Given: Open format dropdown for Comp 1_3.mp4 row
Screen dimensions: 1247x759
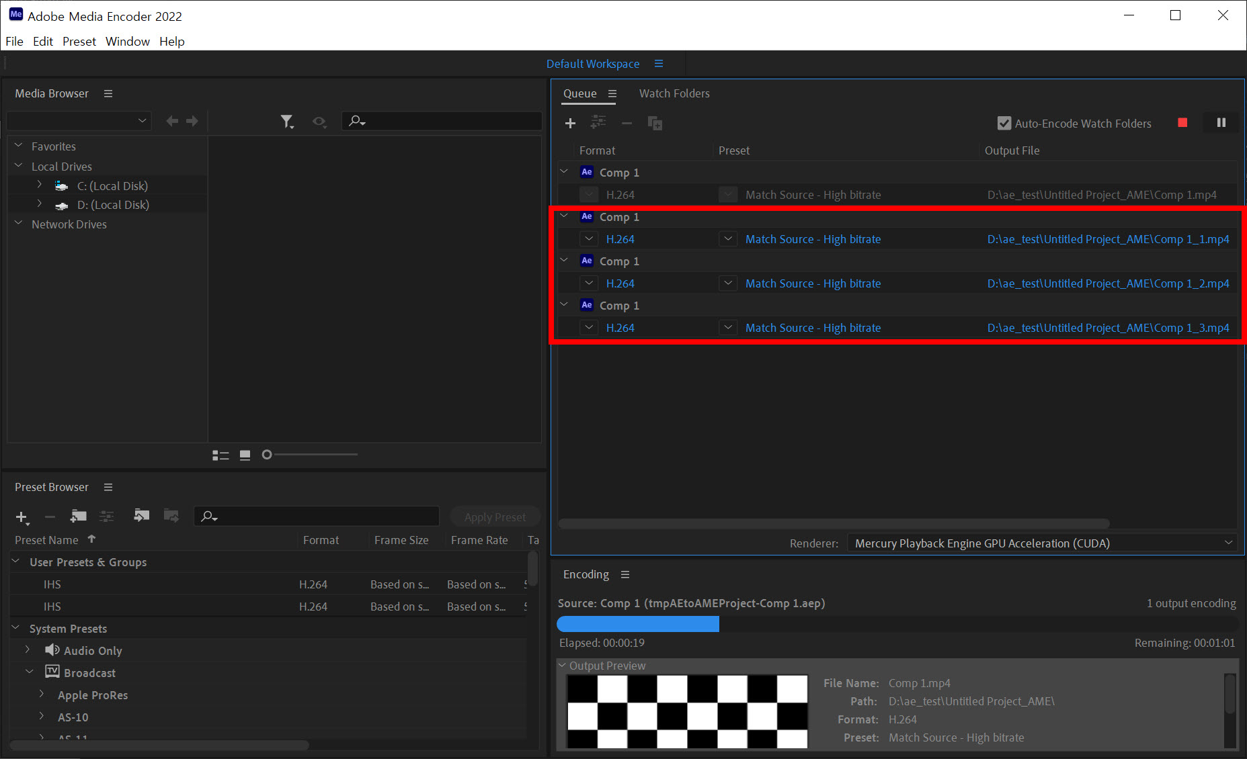Looking at the screenshot, I should (x=589, y=327).
